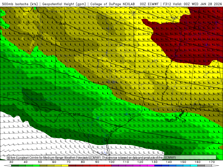Click the '00Z ECMWF' model run text
Viewport: 223px width, 167px height.
coord(149,4)
